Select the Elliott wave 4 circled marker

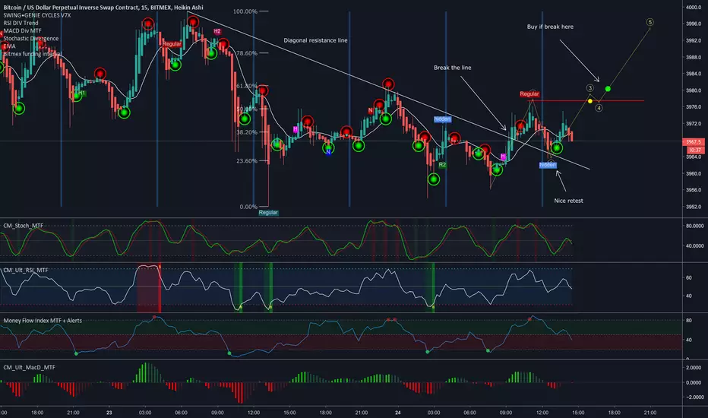[x=599, y=108]
